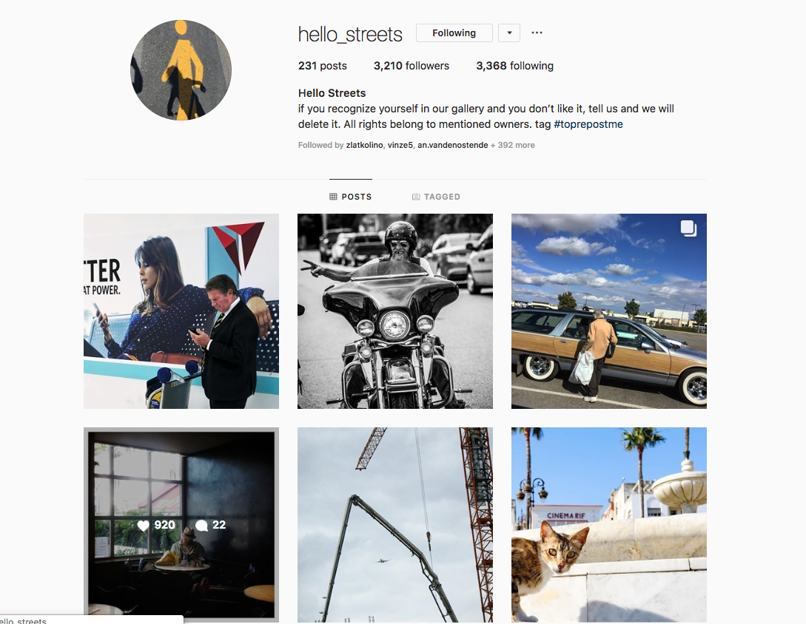Open the 3,210 followers list
The width and height of the screenshot is (806, 624).
412,66
